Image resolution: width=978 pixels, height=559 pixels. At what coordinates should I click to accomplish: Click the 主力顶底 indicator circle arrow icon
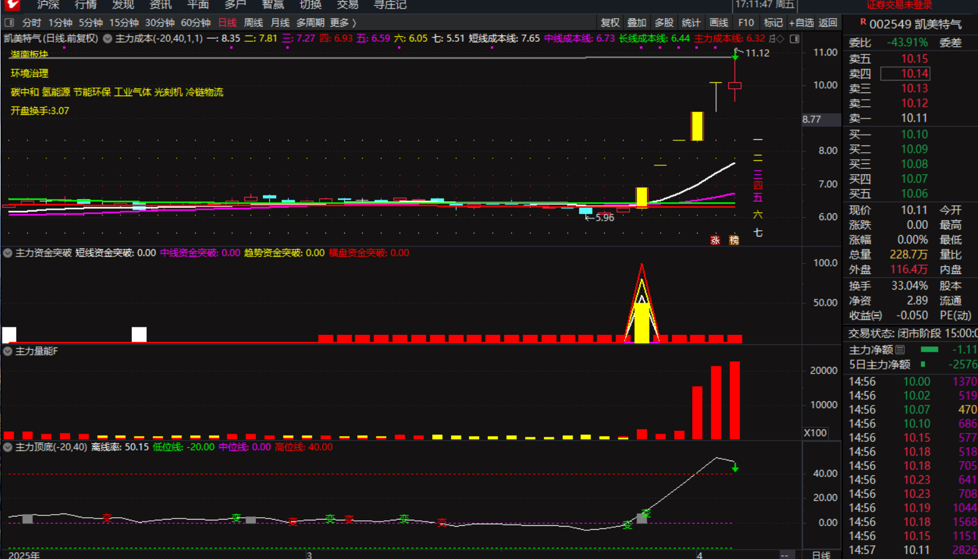pos(7,447)
